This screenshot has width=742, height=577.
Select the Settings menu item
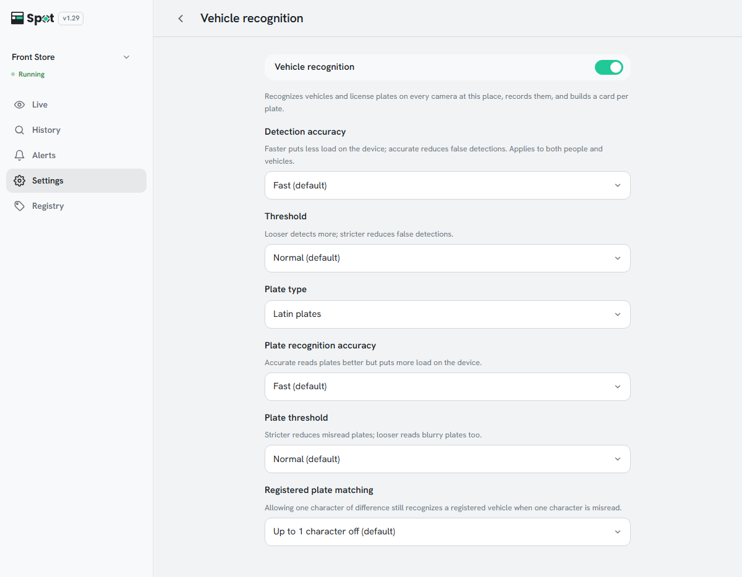[x=76, y=181]
